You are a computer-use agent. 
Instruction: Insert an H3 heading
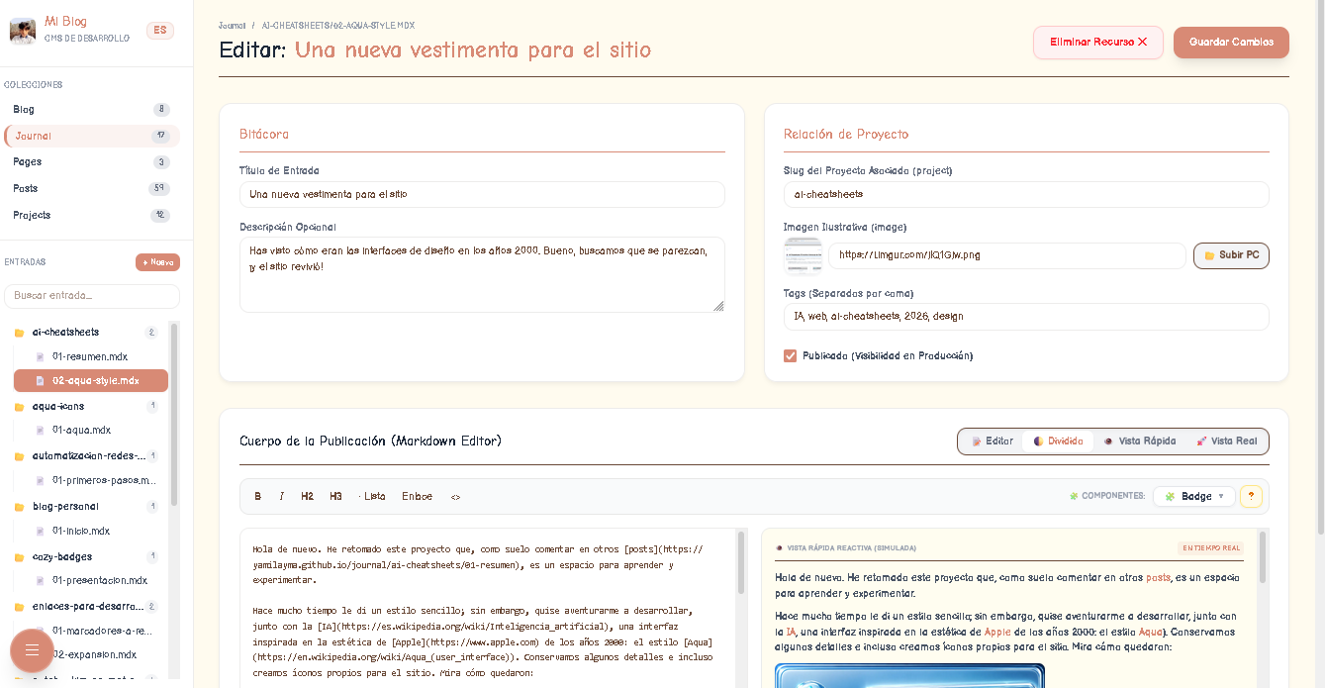pos(336,497)
